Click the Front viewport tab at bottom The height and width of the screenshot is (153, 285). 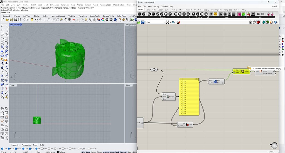point(35,145)
